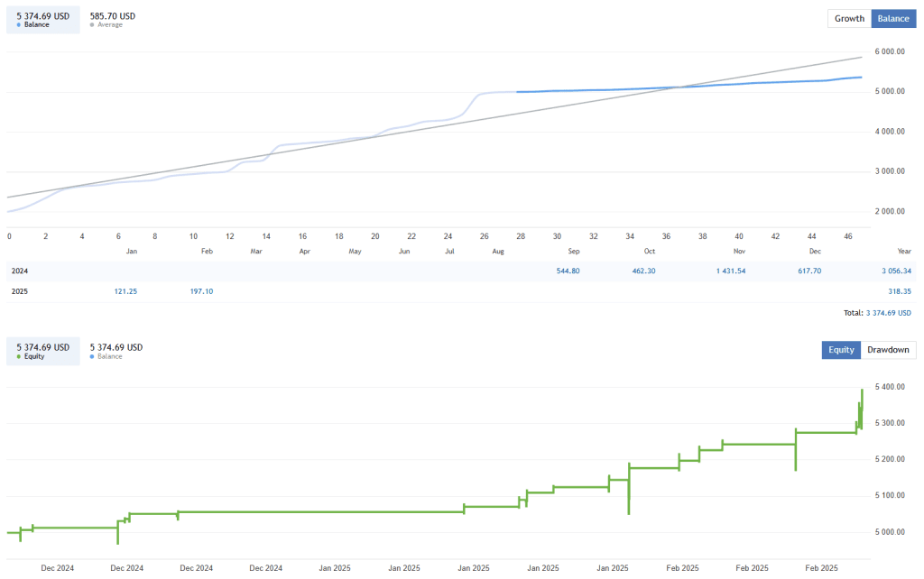924x579 pixels.
Task: Click November 2024 profit 1 431.54
Action: click(731, 271)
